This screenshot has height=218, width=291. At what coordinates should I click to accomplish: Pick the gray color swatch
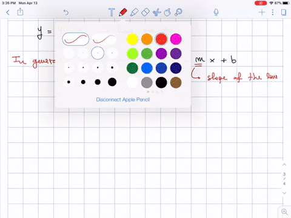click(147, 82)
